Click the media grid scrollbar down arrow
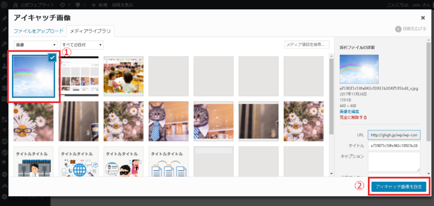Image resolution: width=434 pixels, height=206 pixels. coord(331,173)
